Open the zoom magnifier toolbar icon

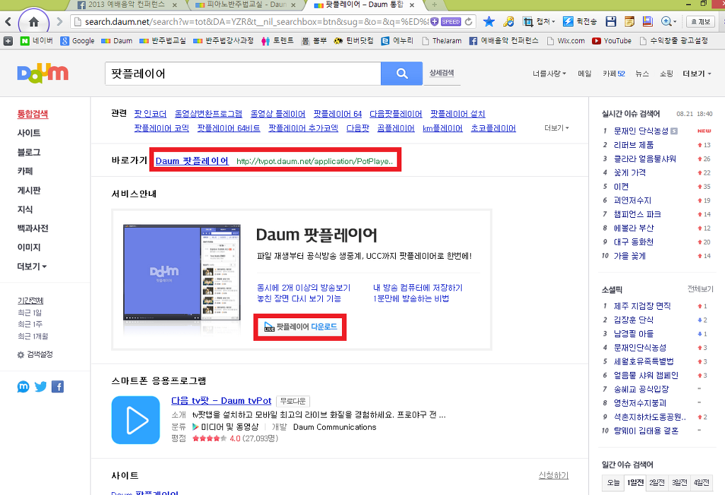[666, 22]
